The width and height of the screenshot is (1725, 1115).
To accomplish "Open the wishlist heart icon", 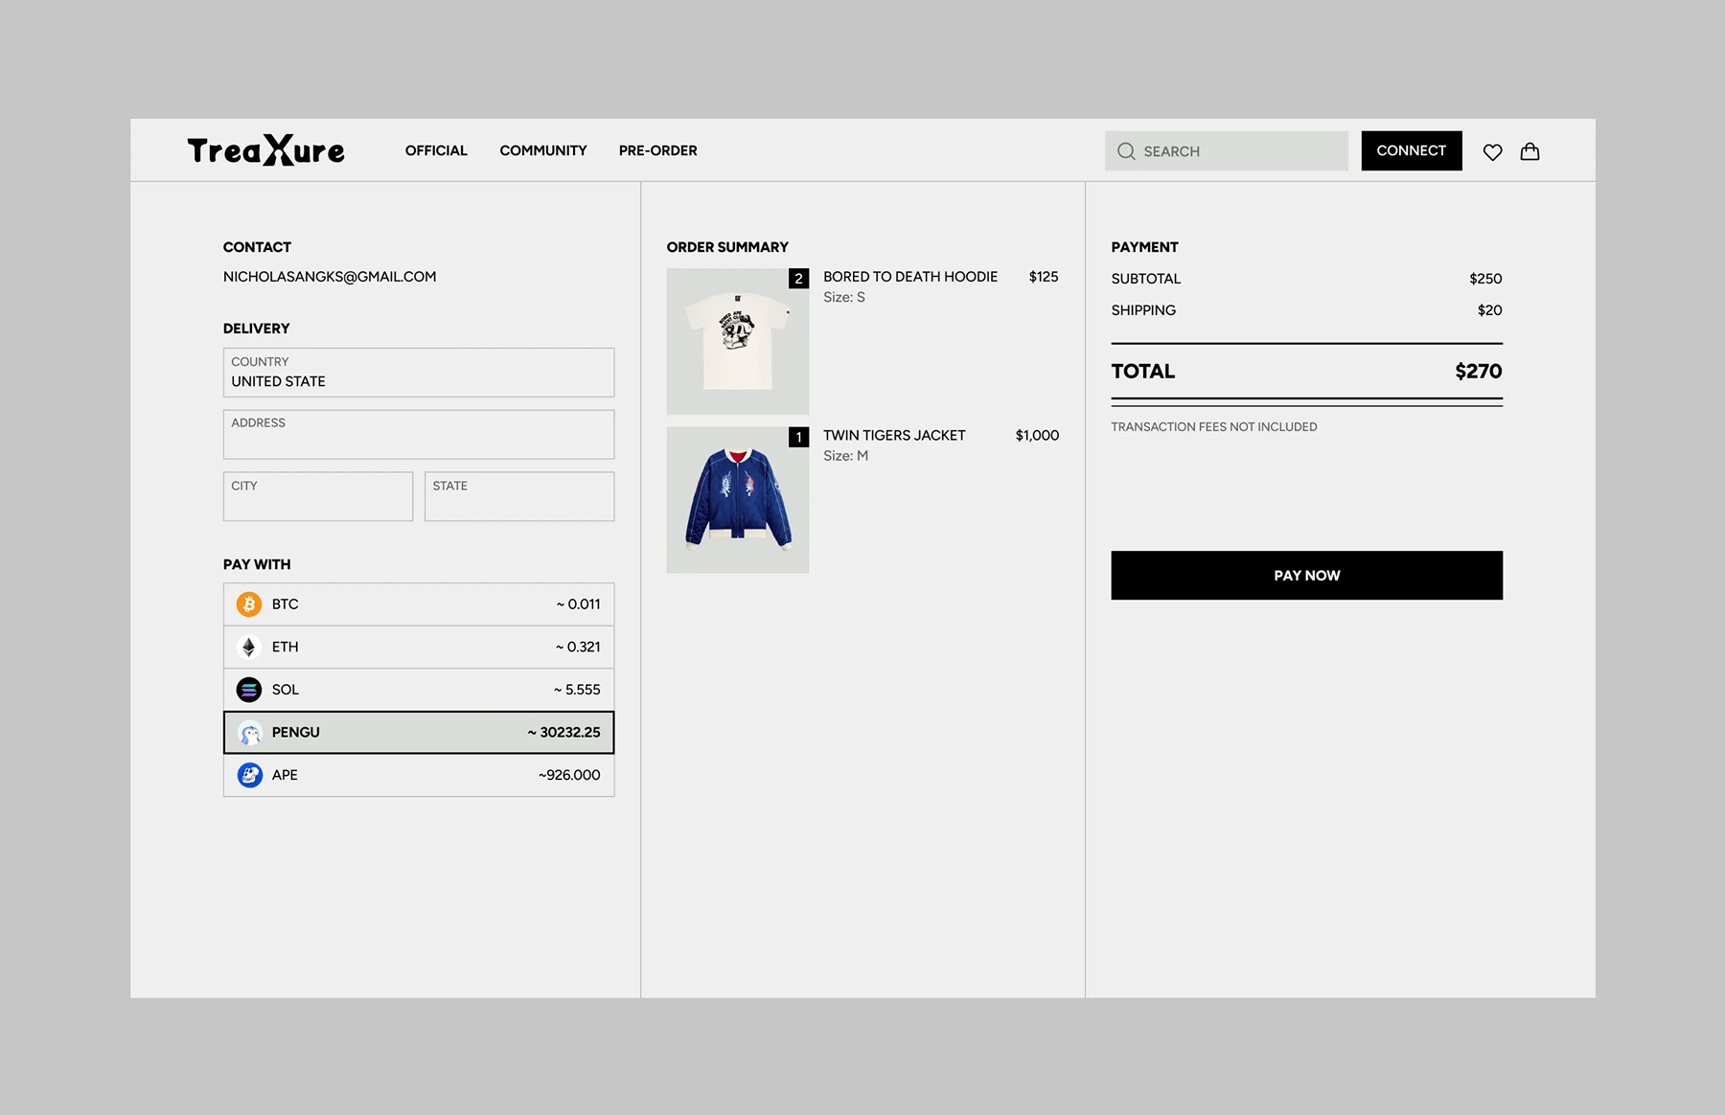I will pyautogui.click(x=1492, y=151).
